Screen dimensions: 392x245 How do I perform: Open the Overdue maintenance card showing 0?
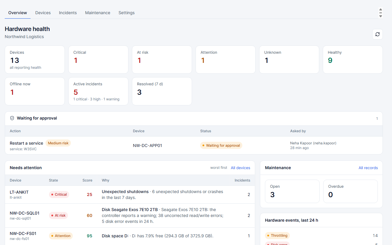tap(350, 191)
